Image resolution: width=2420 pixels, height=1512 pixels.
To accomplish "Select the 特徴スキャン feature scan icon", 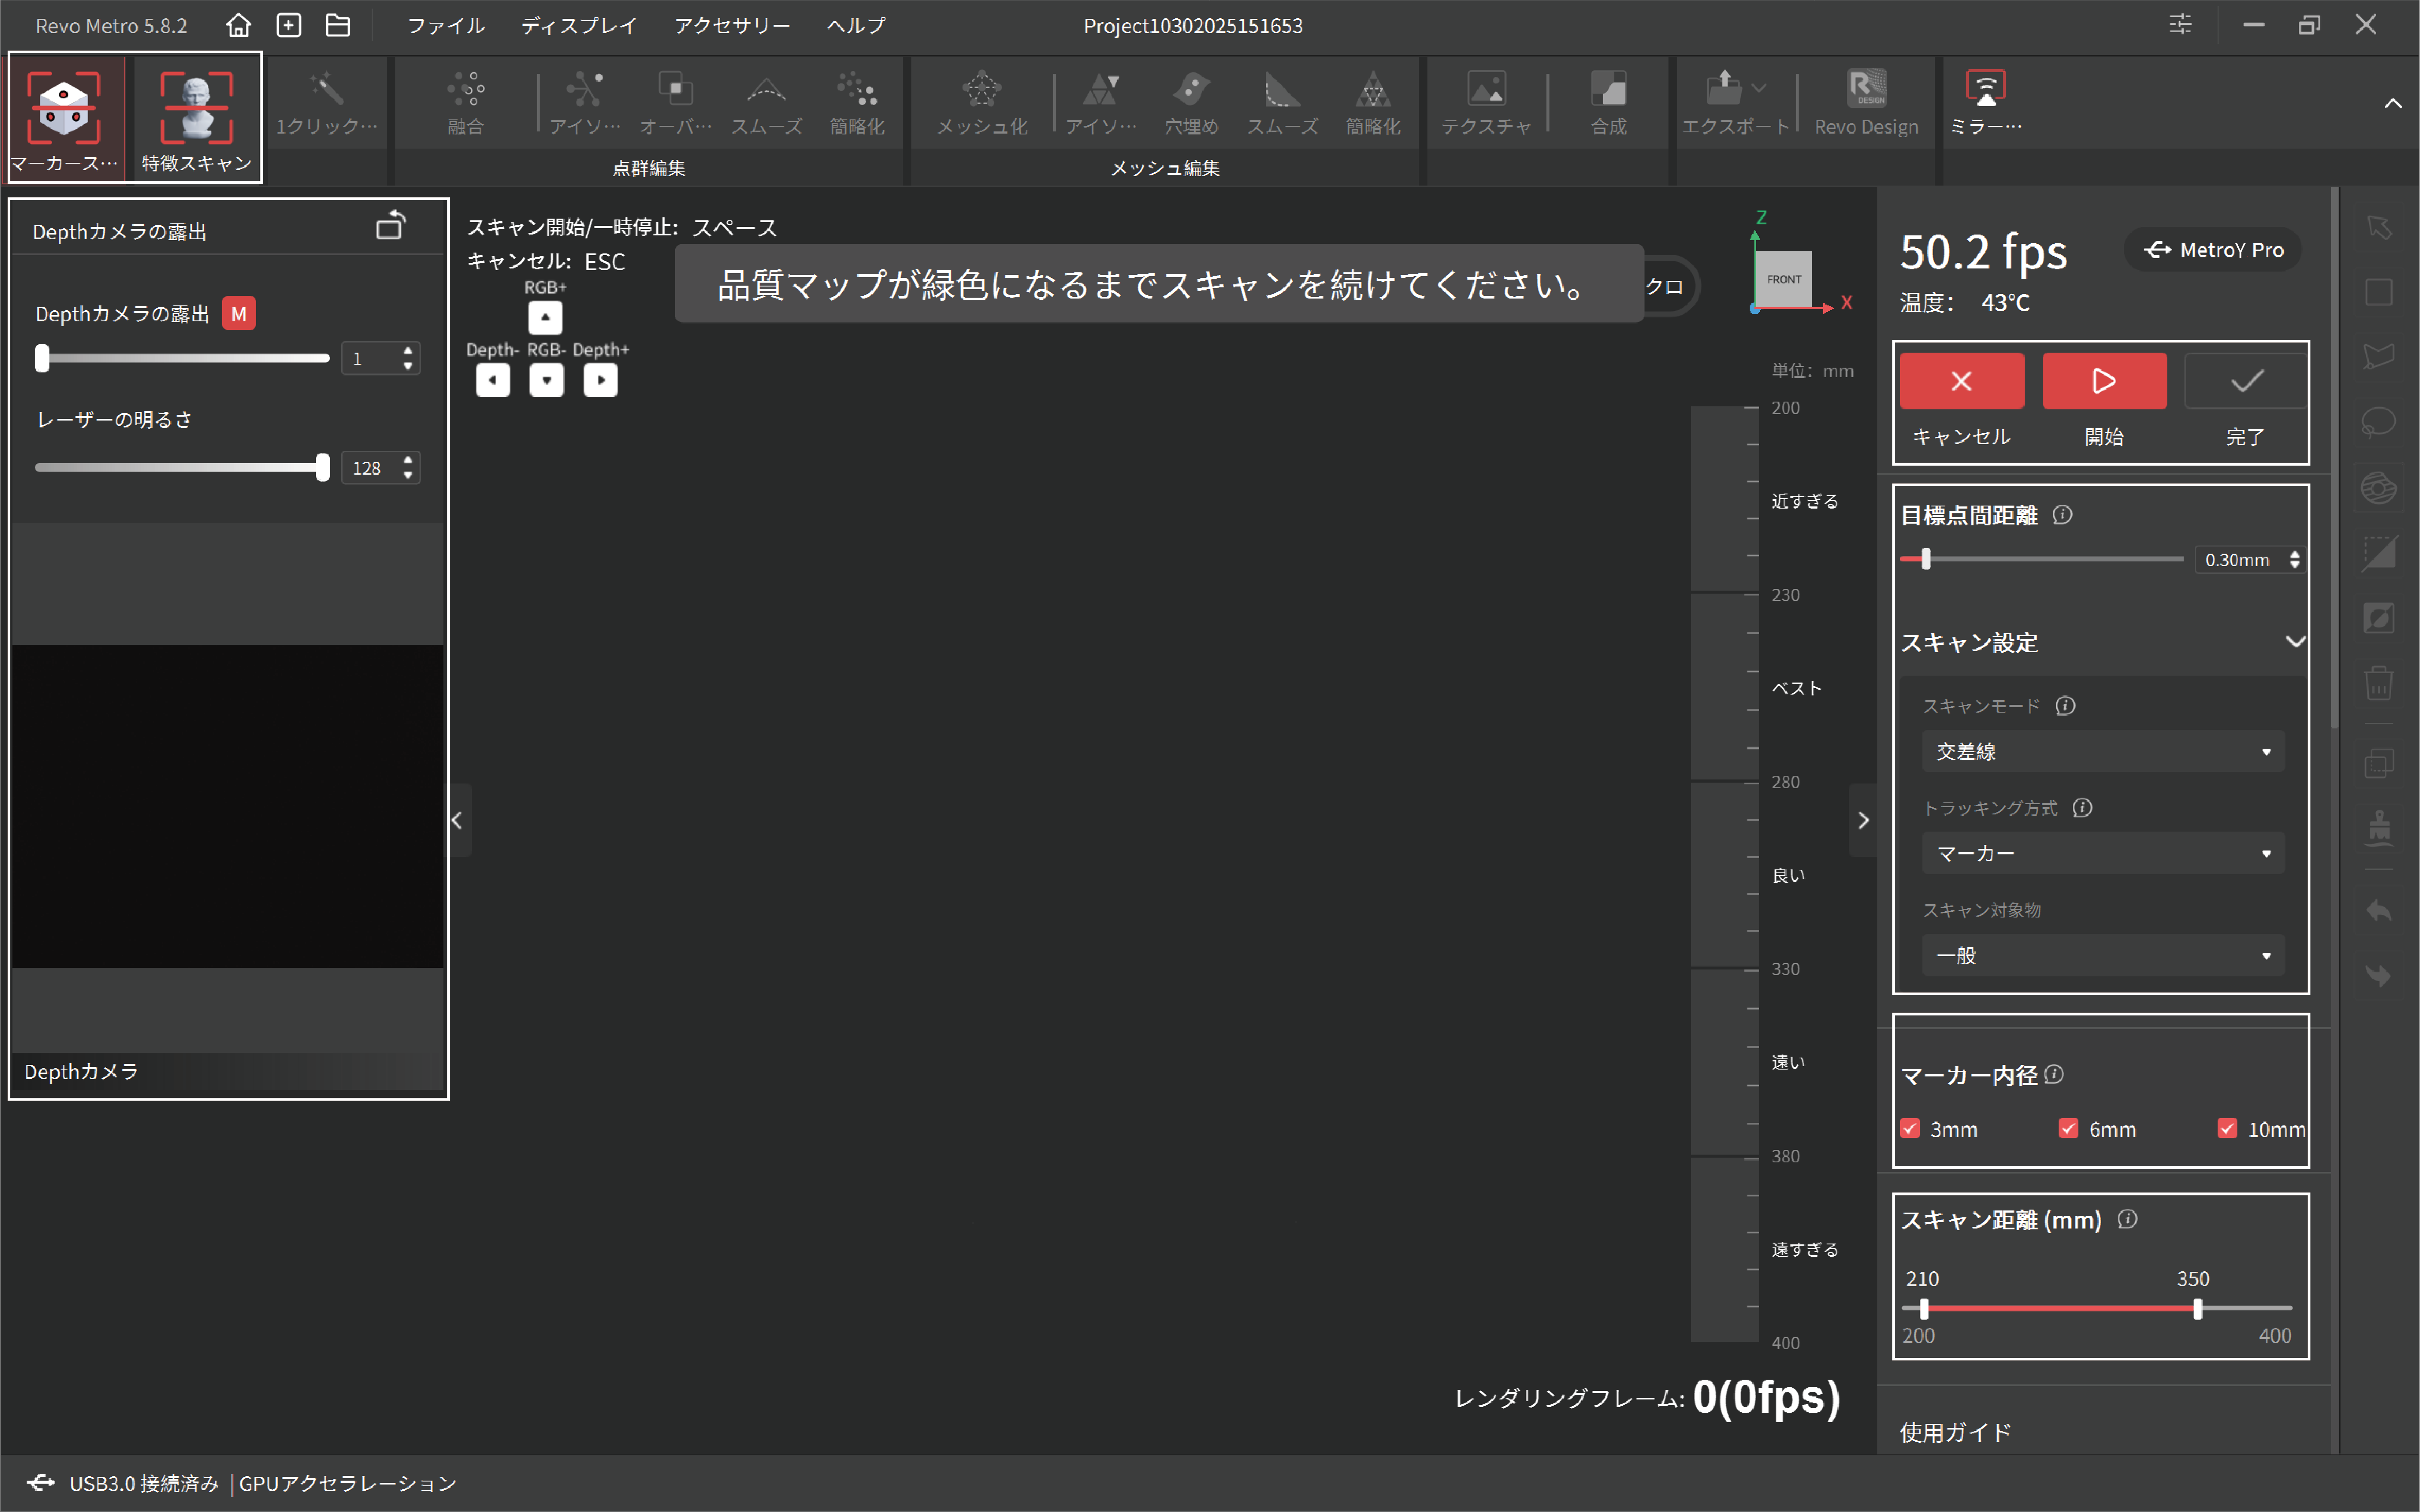I will point(196,108).
